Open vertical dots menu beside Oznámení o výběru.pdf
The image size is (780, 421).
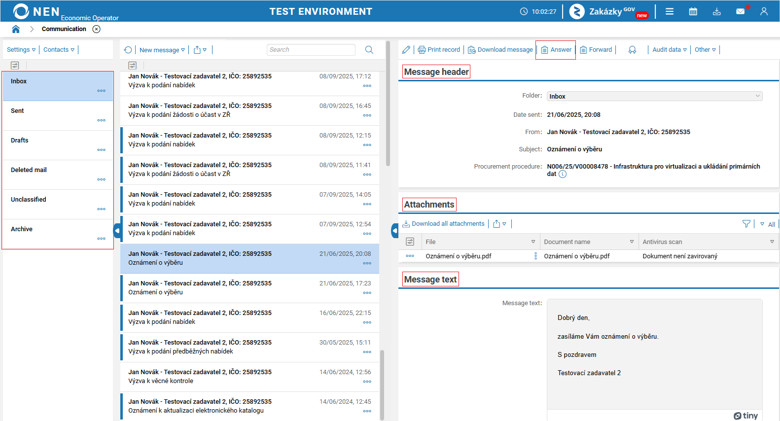(535, 256)
